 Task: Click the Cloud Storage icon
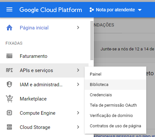click(x=9, y=127)
